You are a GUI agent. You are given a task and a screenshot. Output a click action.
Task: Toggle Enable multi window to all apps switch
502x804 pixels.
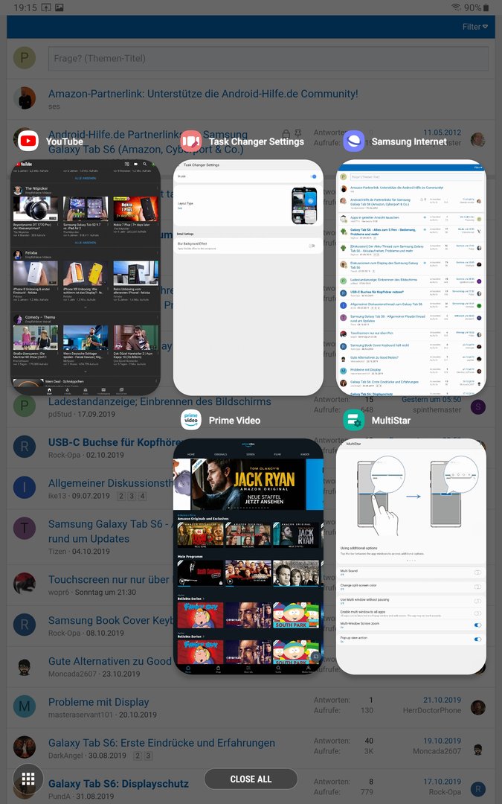tap(477, 613)
